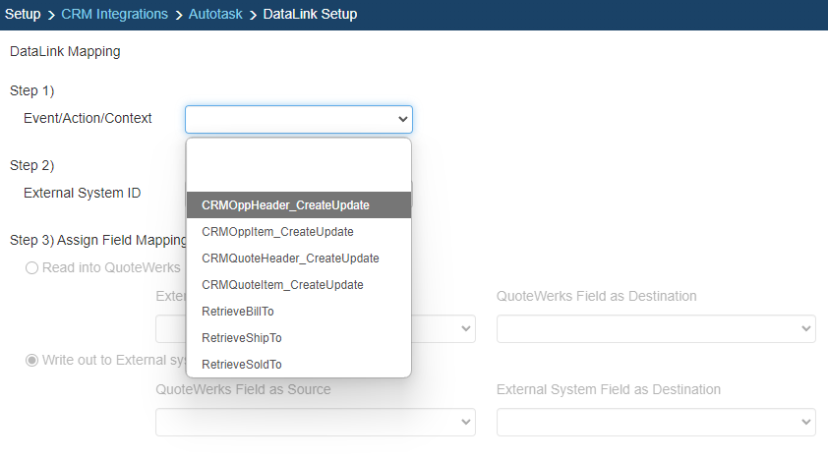Choose CRMOppItem_CreateUpdate option
Screen dimensions: 828x461
tap(277, 232)
